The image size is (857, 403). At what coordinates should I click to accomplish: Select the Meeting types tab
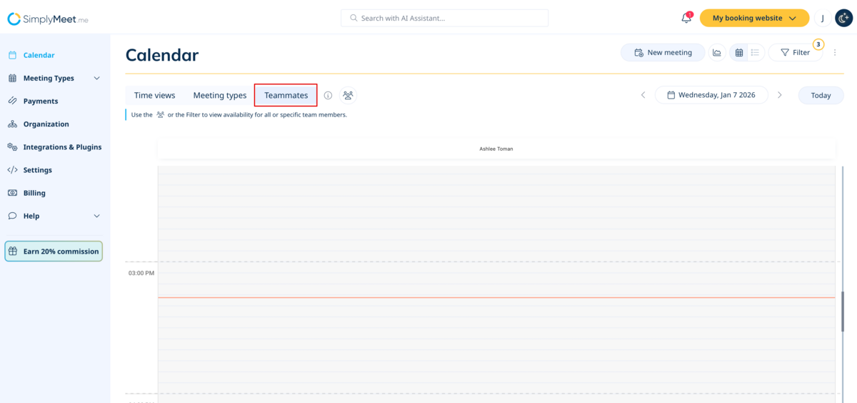coord(220,95)
